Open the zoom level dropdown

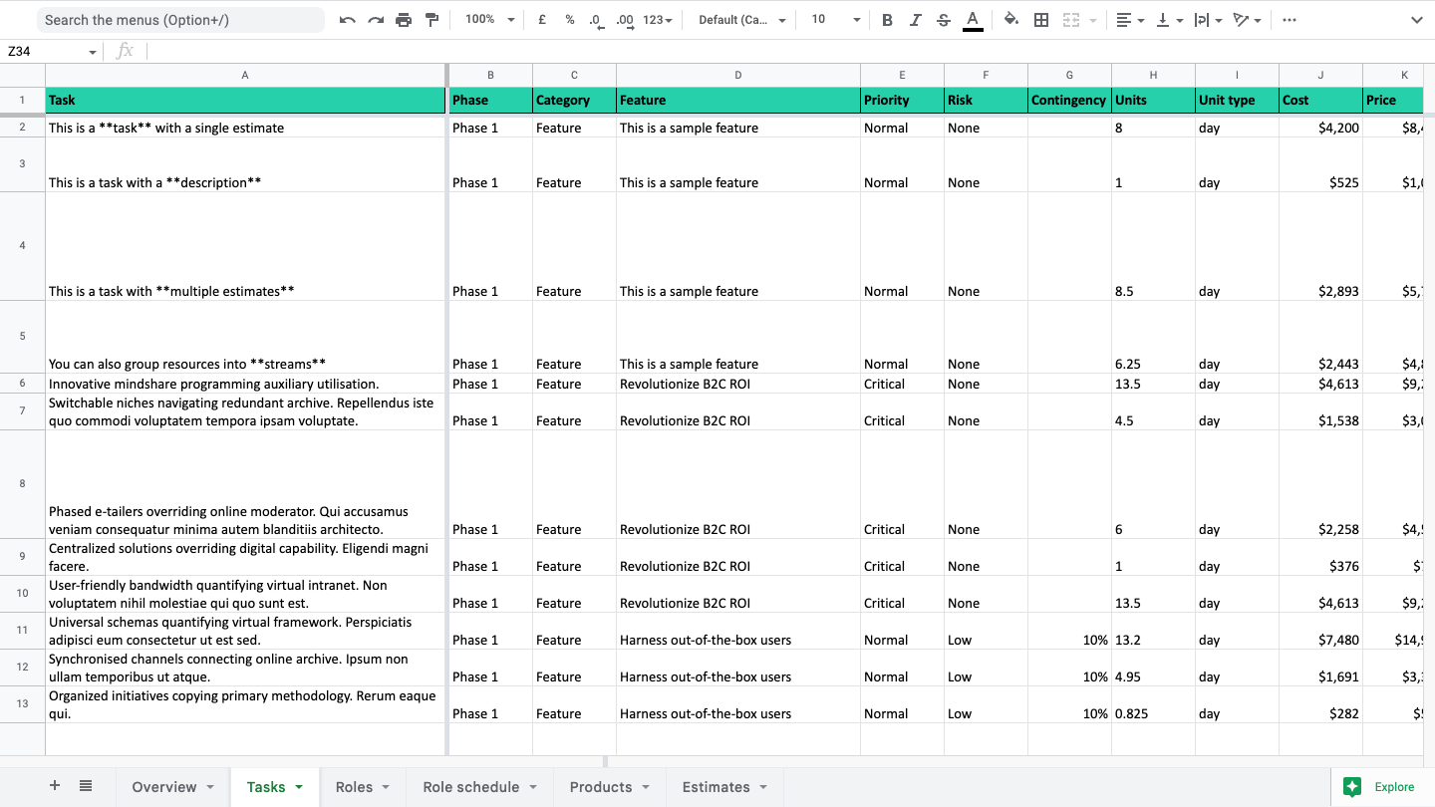pyautogui.click(x=490, y=20)
